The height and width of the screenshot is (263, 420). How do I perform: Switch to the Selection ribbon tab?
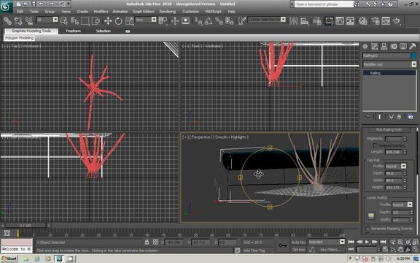tap(104, 31)
